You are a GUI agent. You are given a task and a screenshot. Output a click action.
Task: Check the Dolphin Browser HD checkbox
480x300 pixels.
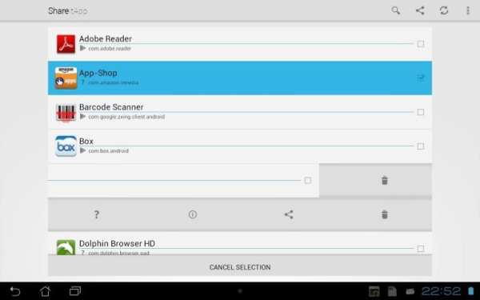(x=421, y=249)
